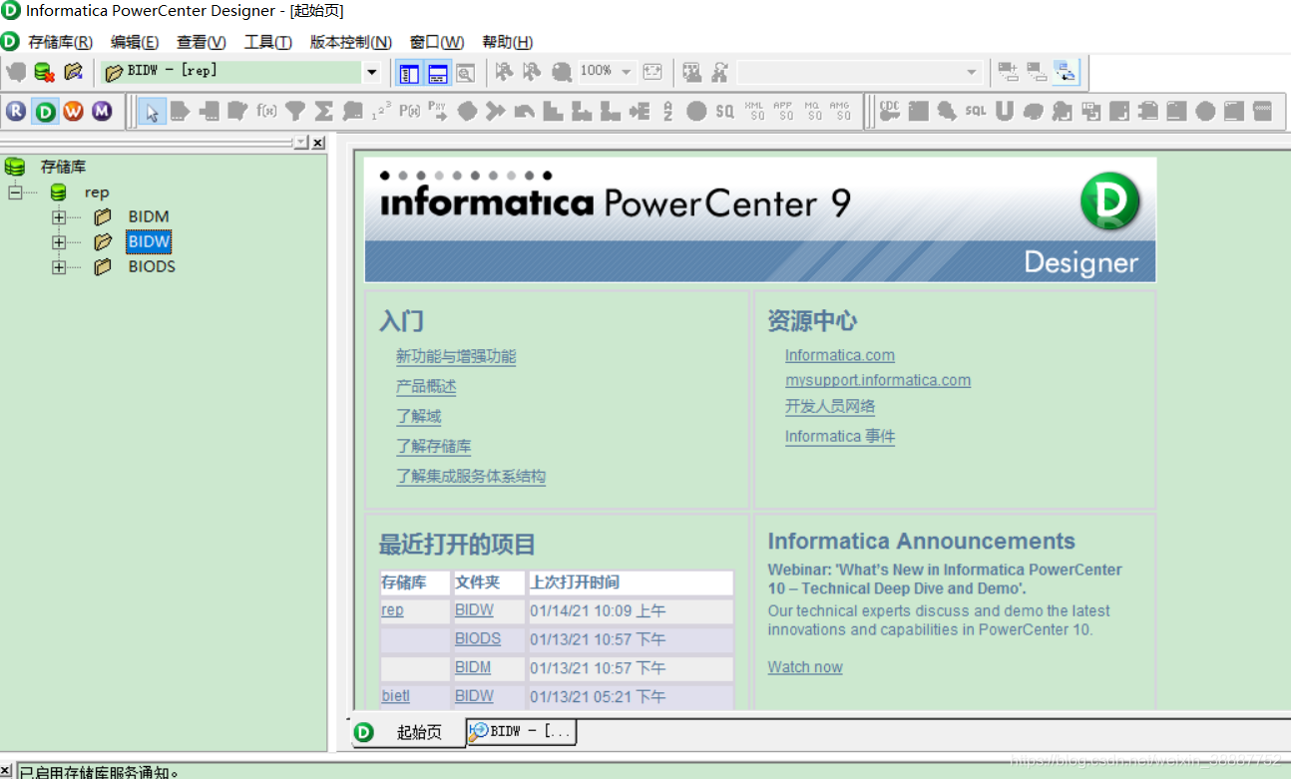Viewport: 1291px width, 779px height.
Task: Pick the Aggregator sigma transformation icon
Action: click(324, 111)
